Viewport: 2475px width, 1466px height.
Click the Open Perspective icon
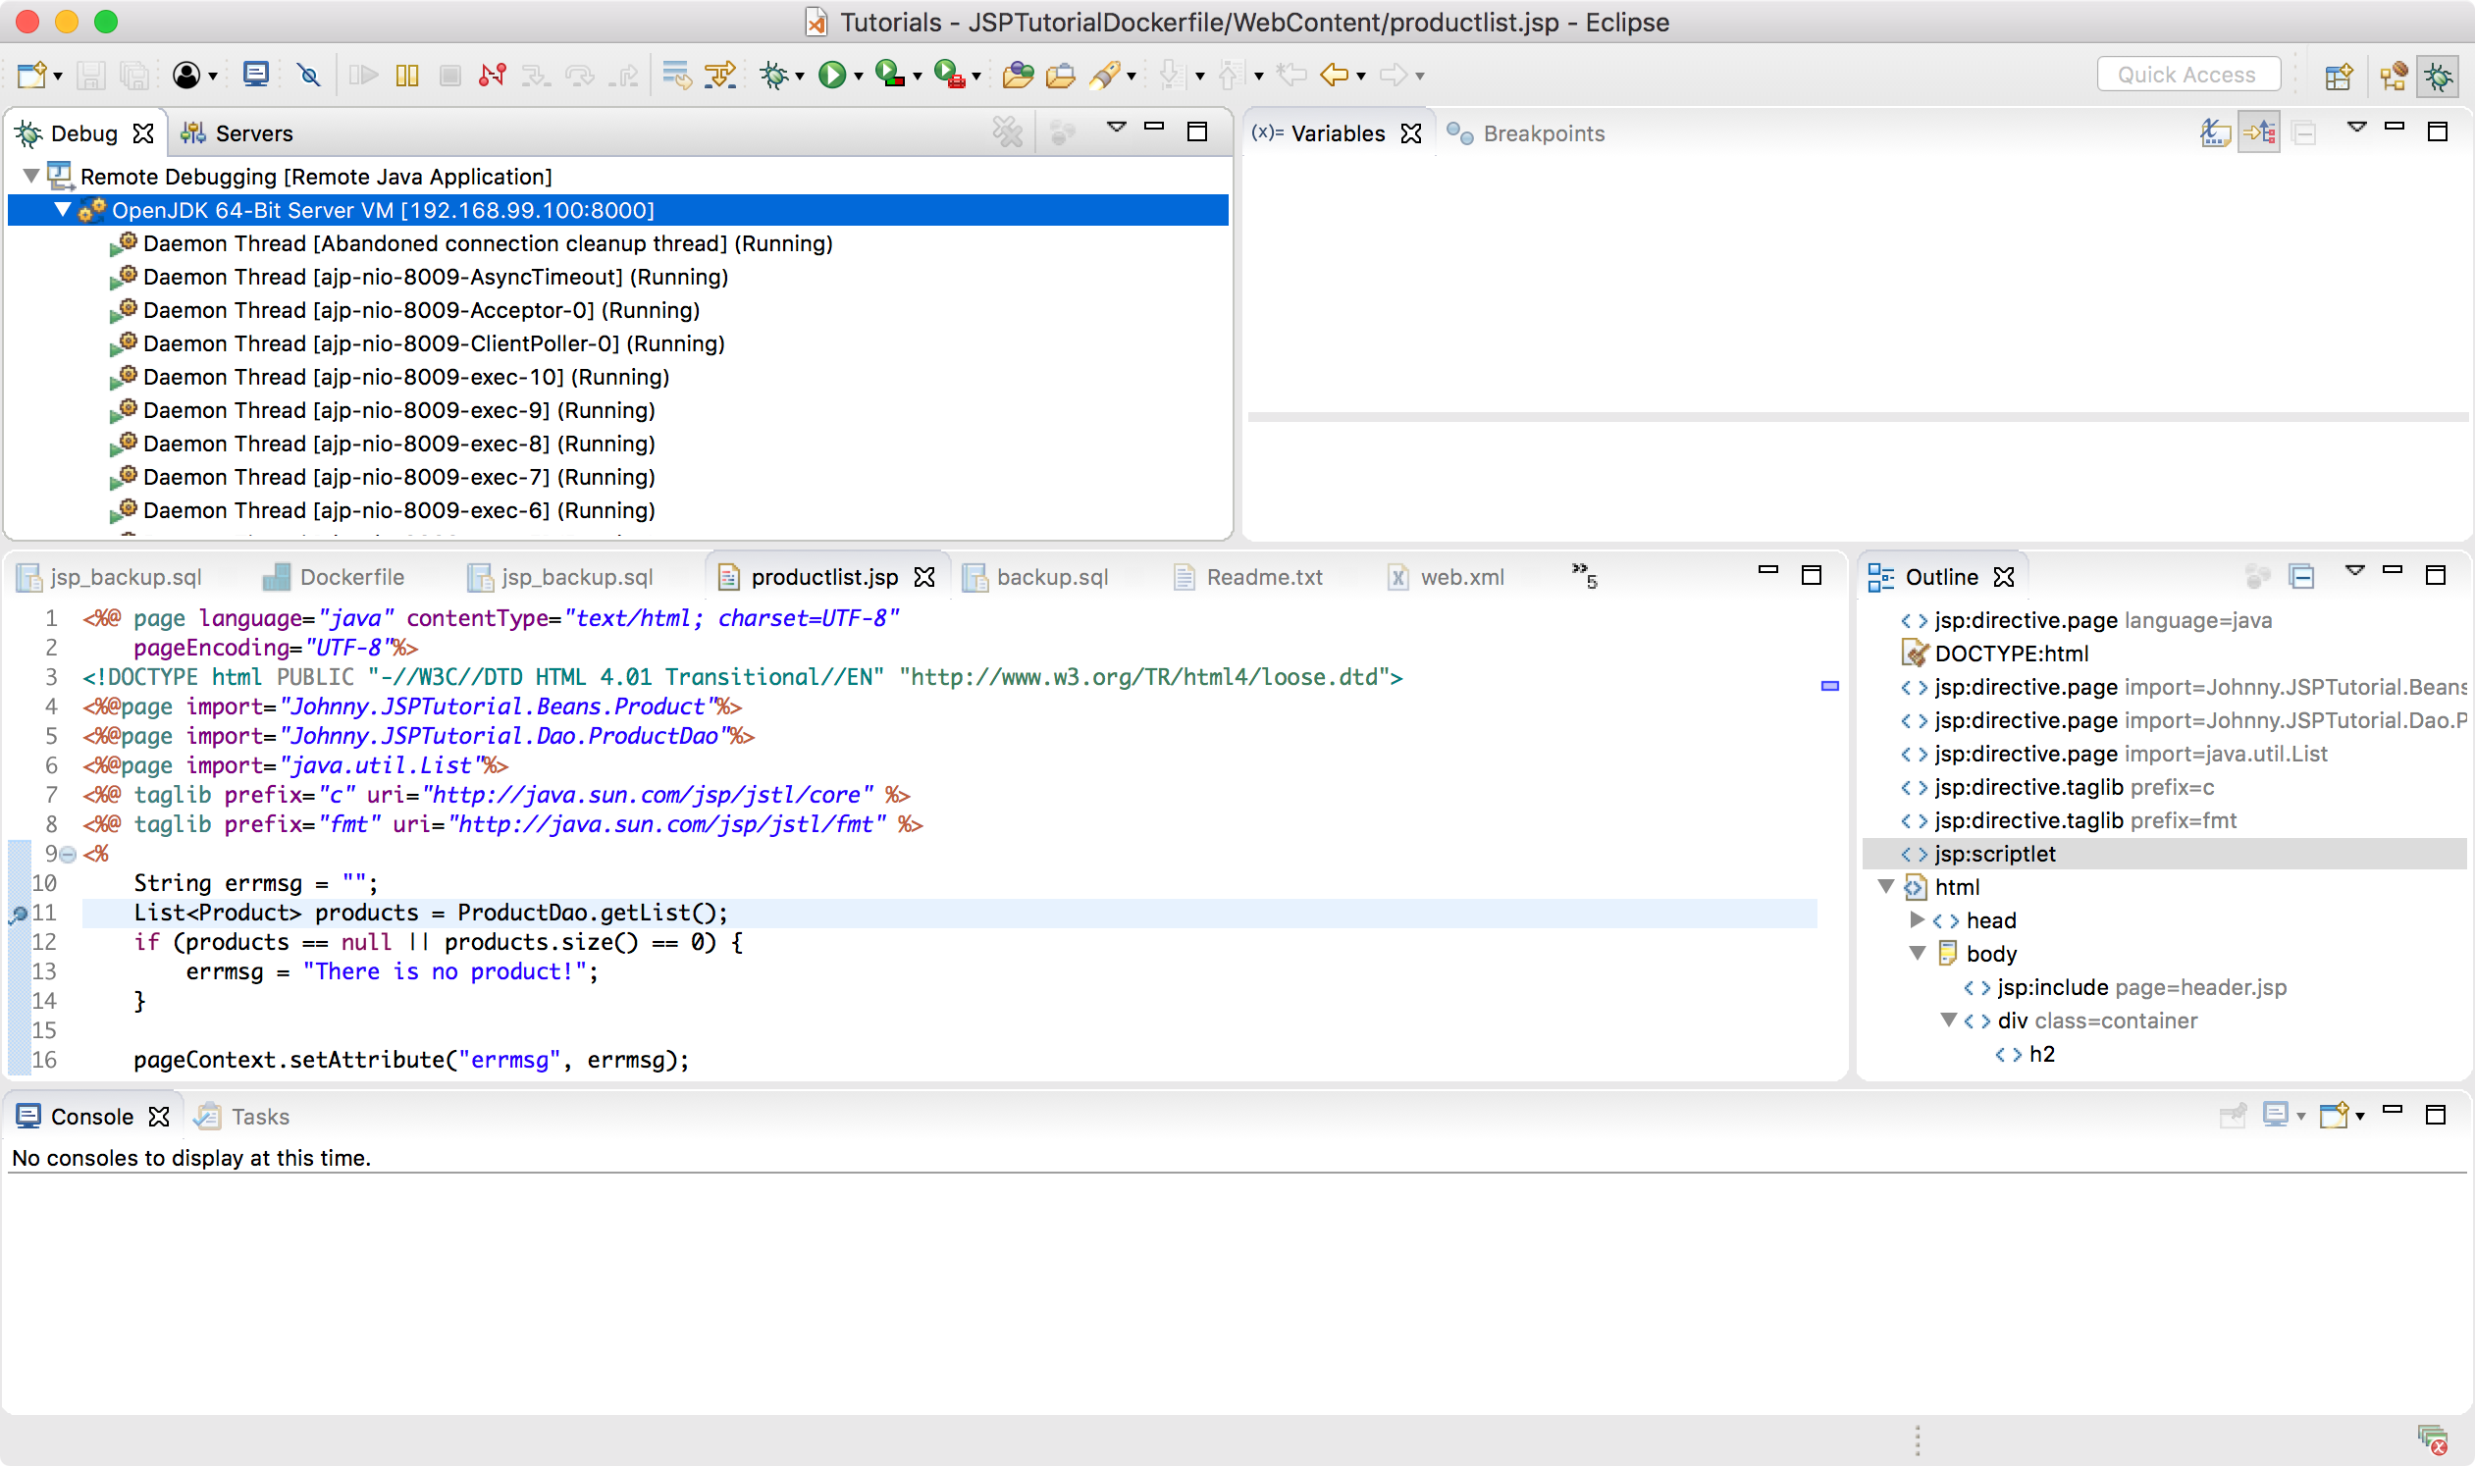click(2338, 77)
